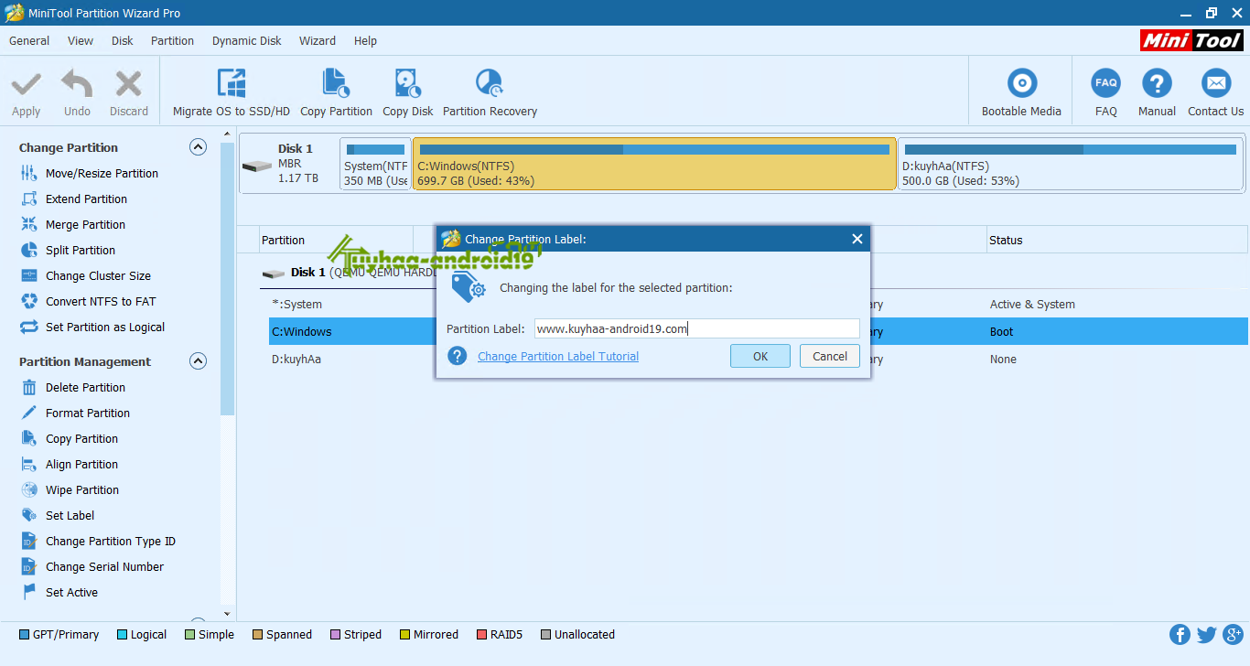Cancel the Change Partition Label dialog

coord(830,356)
